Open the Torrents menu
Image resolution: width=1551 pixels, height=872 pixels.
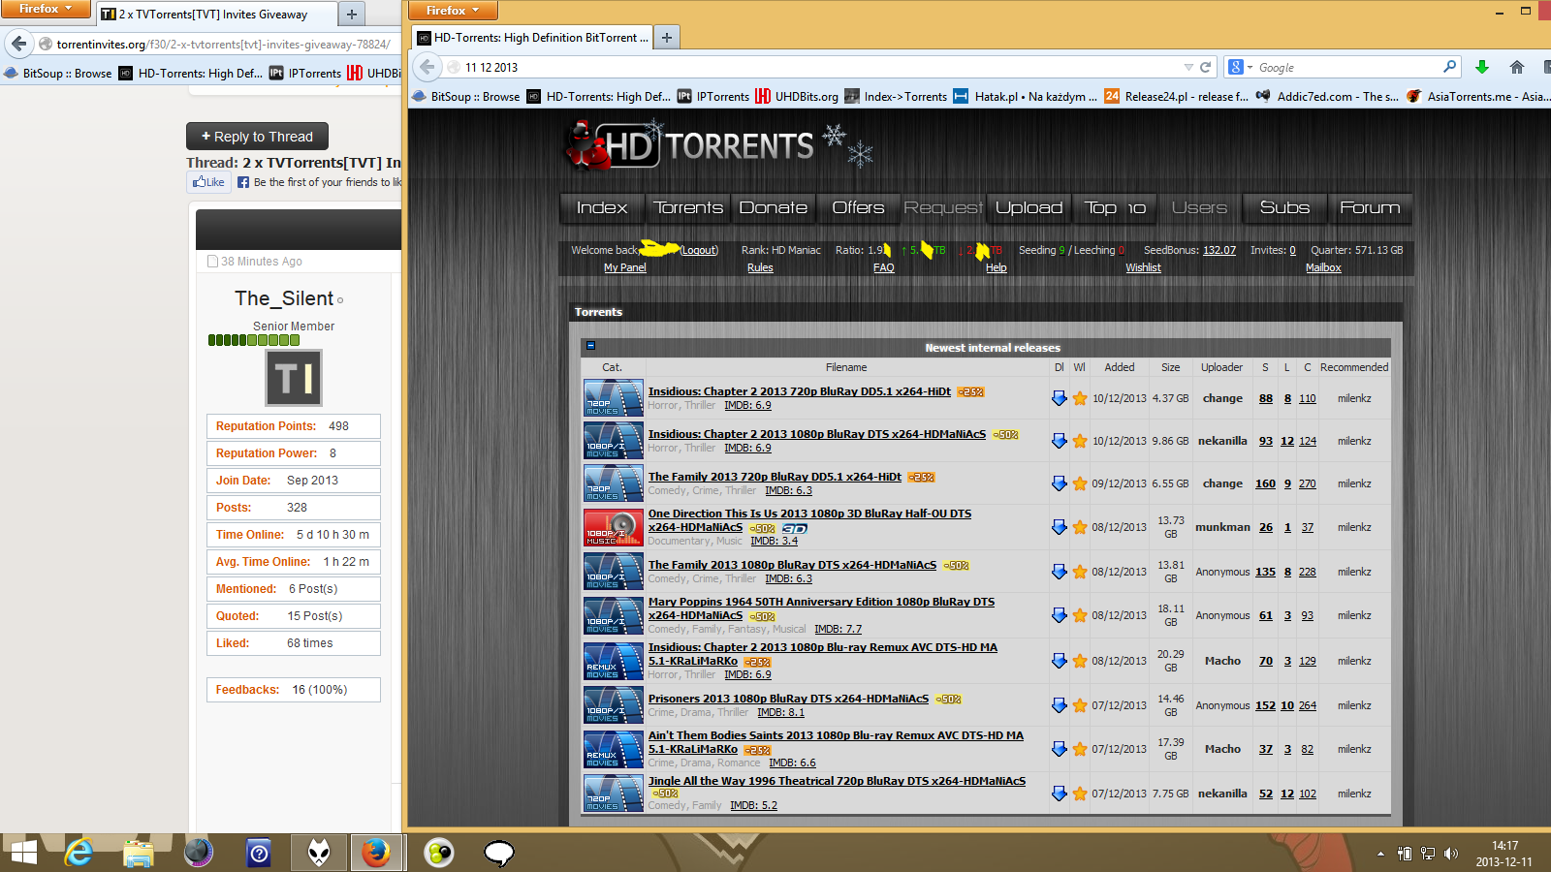tap(688, 207)
